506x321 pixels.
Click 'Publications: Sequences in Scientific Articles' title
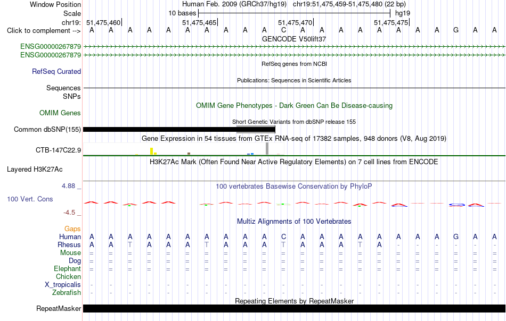[294, 80]
